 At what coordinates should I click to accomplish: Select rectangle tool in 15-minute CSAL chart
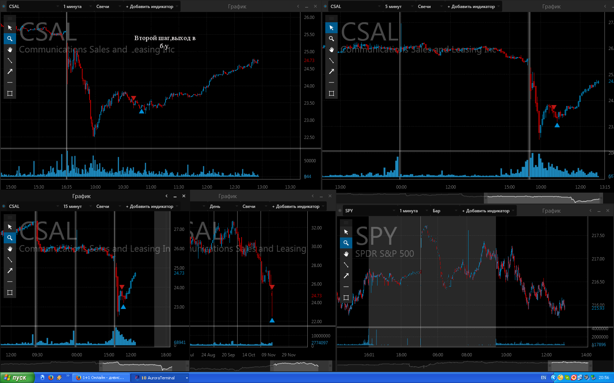click(x=10, y=293)
